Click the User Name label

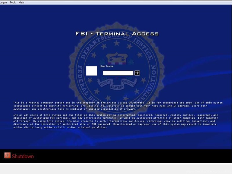coord(106,66)
